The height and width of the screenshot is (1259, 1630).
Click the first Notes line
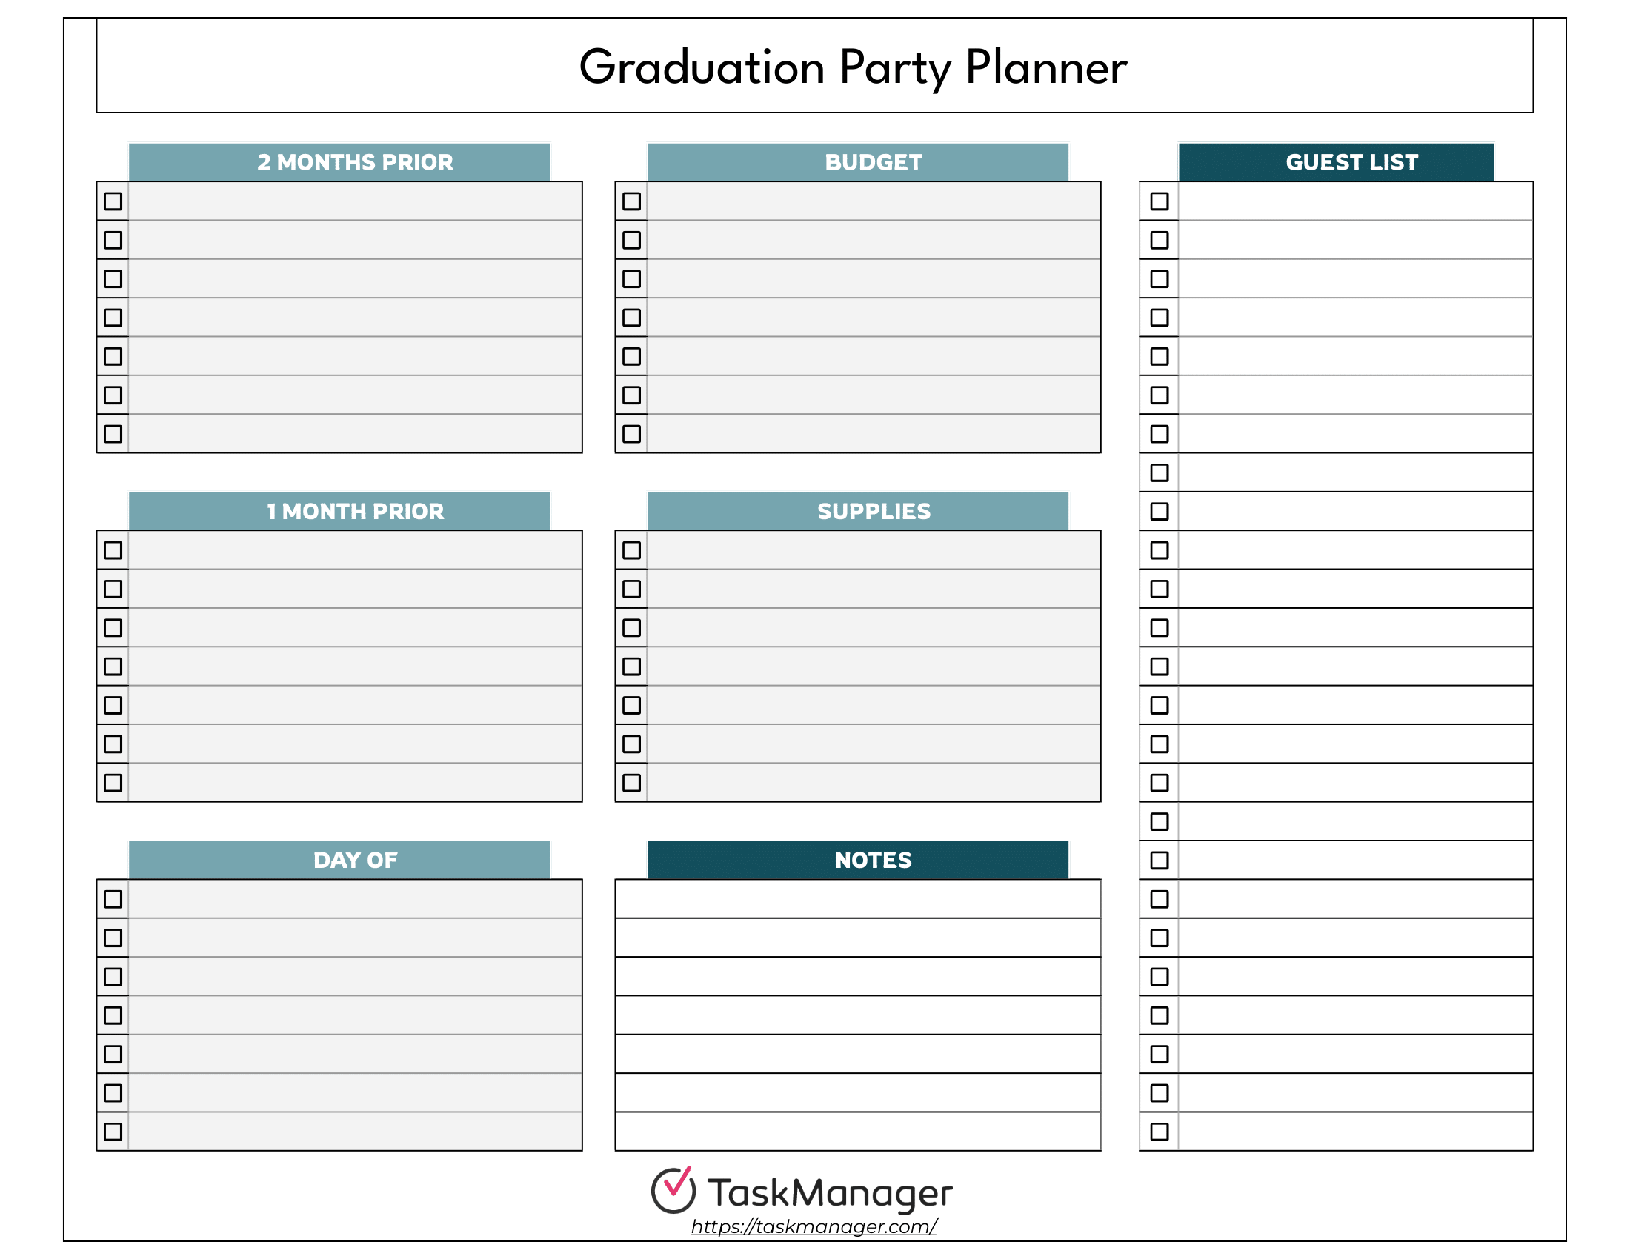click(857, 899)
